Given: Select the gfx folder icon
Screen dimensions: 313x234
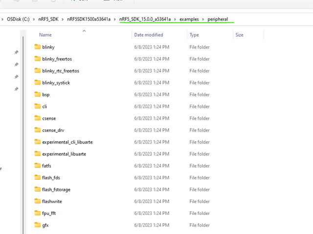Looking at the screenshot, I should tap(37, 225).
